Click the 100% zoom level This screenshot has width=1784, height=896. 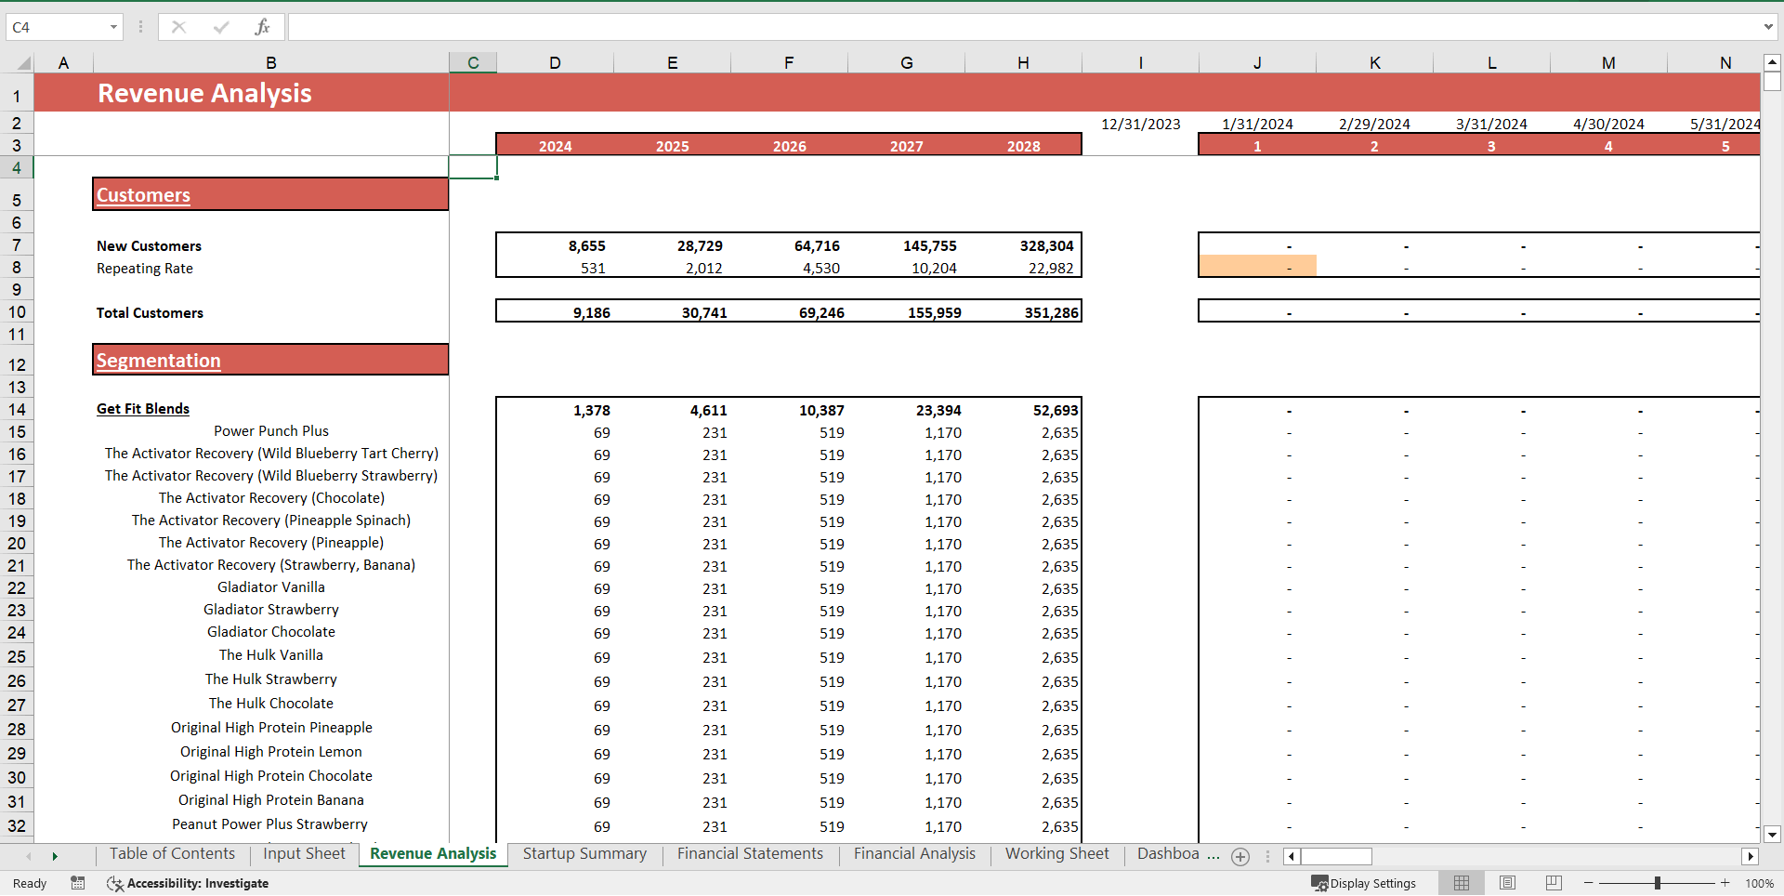(1759, 883)
